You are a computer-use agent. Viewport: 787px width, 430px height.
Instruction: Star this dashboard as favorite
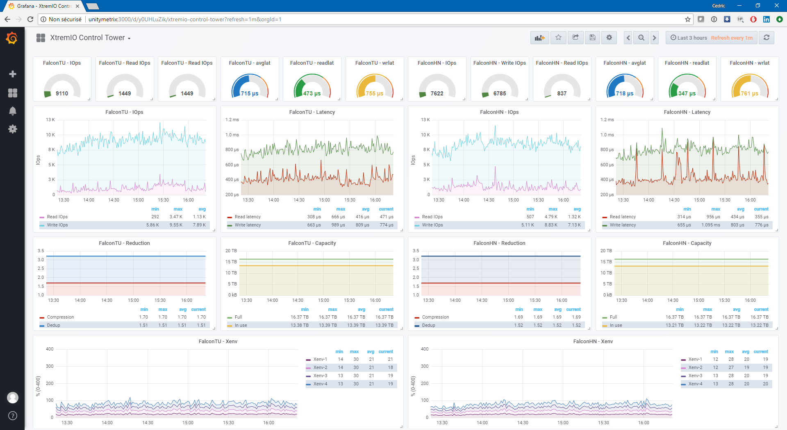558,38
